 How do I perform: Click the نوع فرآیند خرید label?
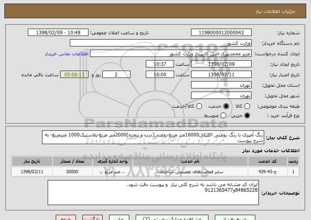coord(283,115)
